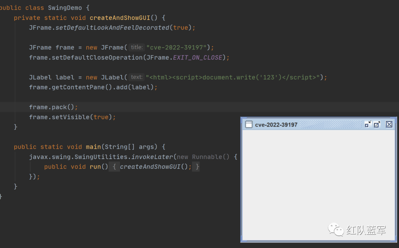This screenshot has height=248, width=399.
Task: Click add(label) call in the code
Action: coord(135,87)
